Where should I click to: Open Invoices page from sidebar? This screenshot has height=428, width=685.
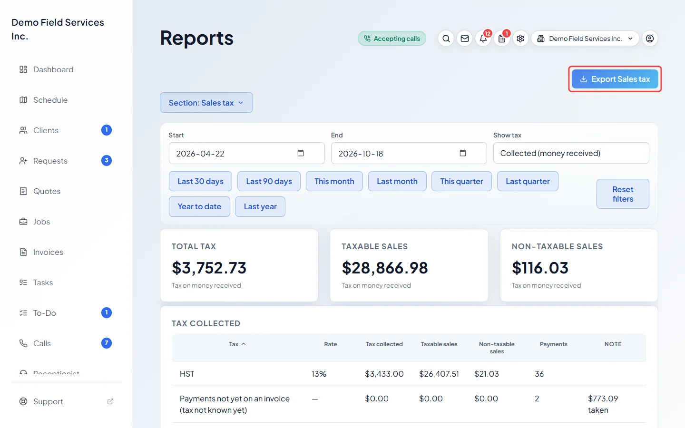pos(67,252)
